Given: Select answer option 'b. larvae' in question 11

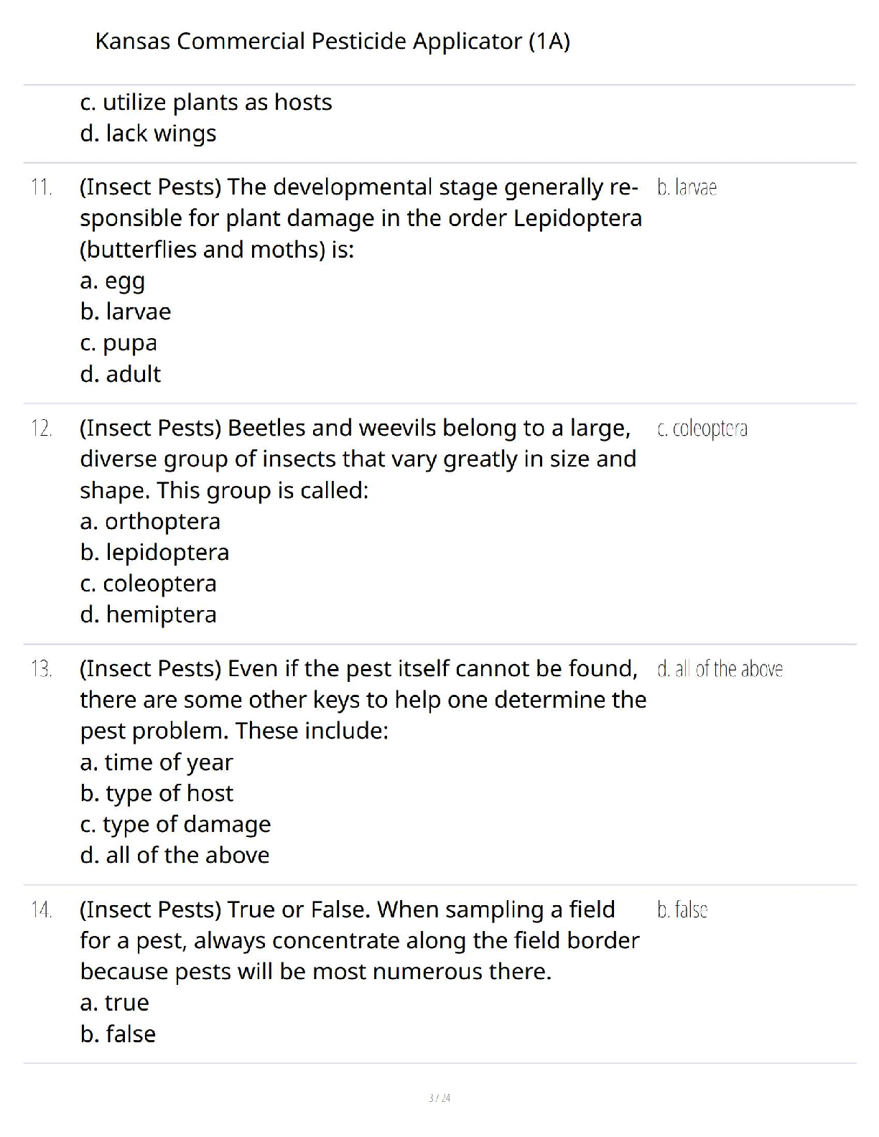Looking at the screenshot, I should 126,312.
